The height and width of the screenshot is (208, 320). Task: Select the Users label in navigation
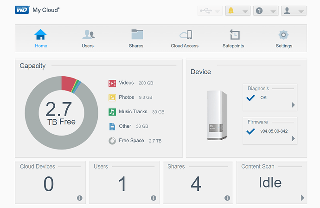point(88,46)
